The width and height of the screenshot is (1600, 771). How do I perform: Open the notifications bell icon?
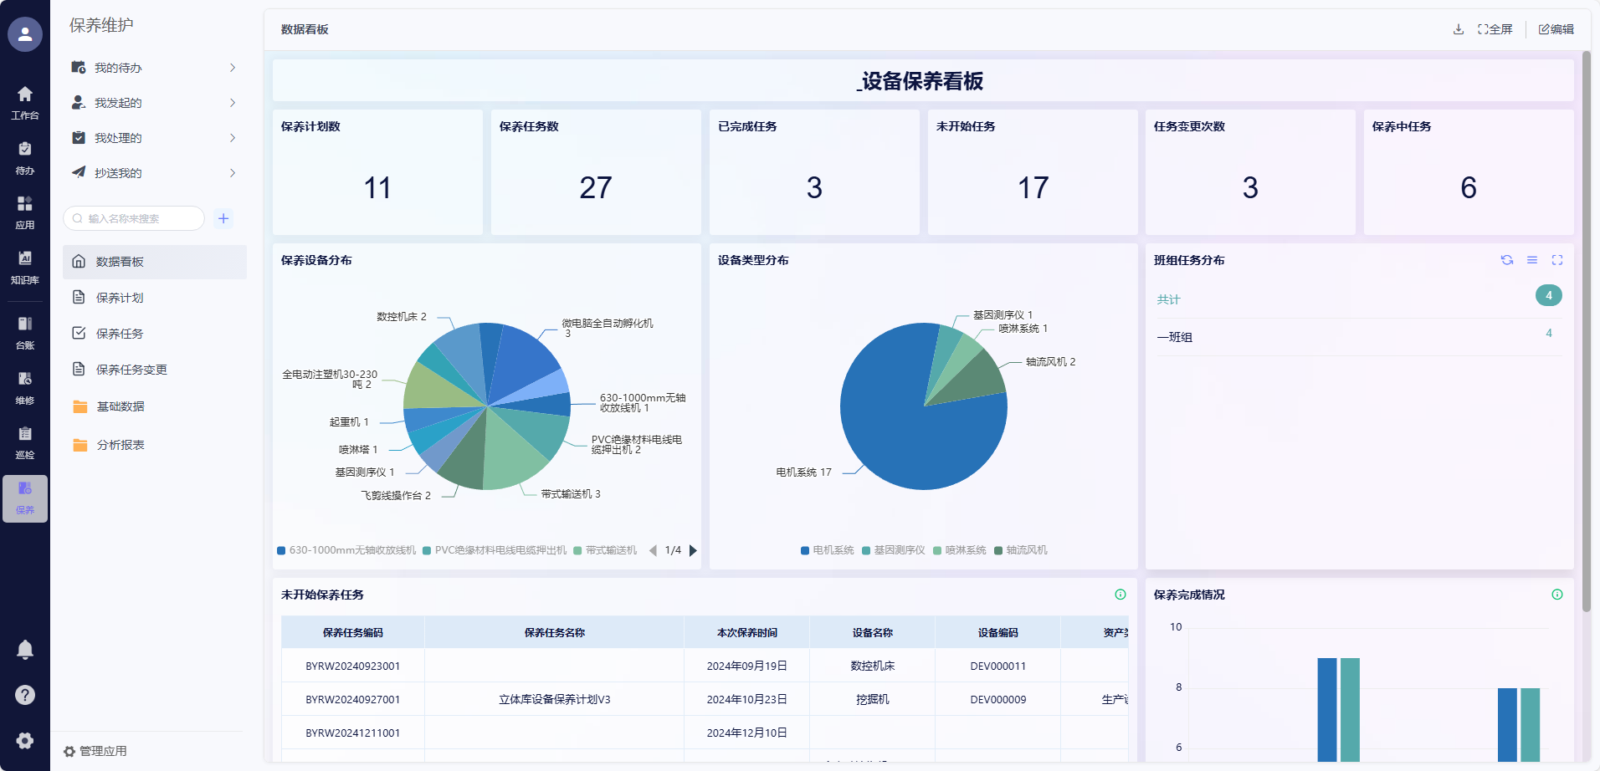pyautogui.click(x=25, y=650)
